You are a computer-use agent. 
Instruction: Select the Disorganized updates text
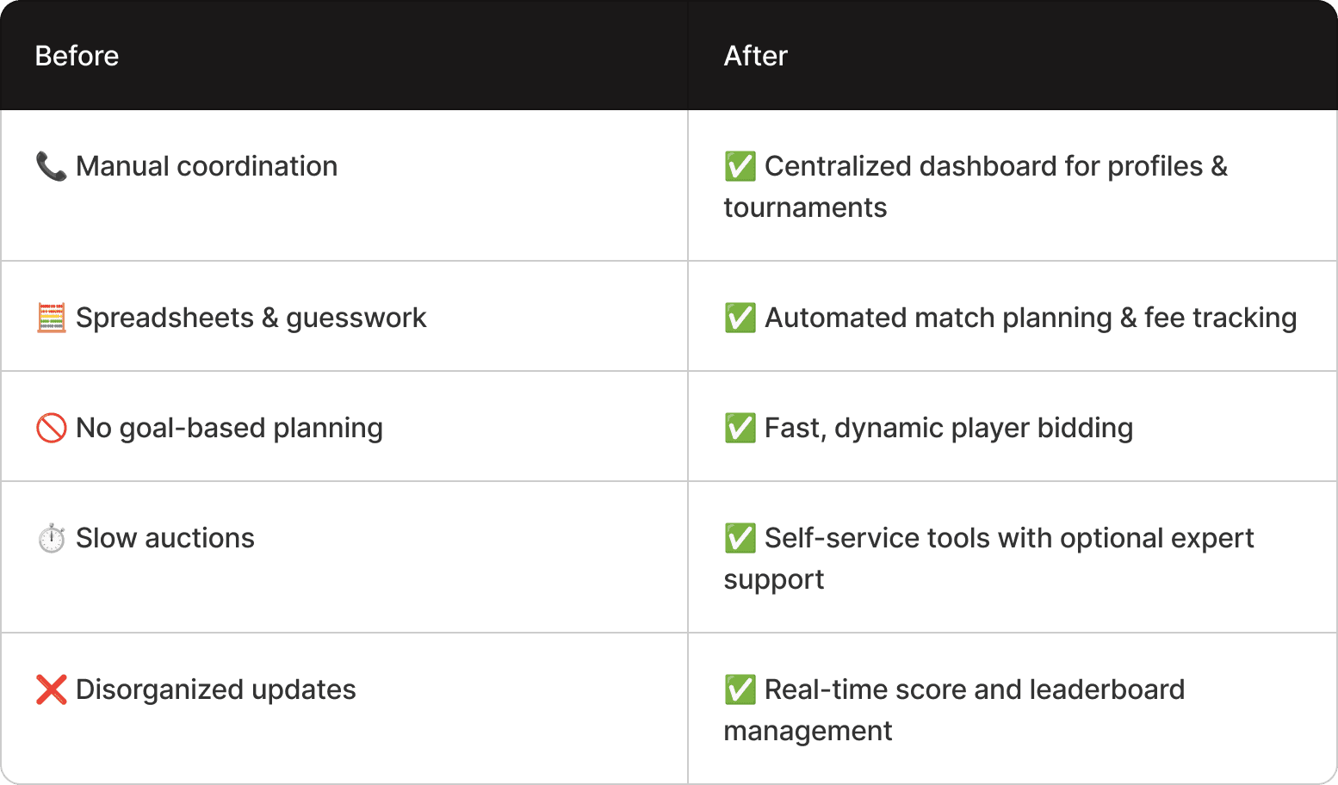tap(216, 690)
